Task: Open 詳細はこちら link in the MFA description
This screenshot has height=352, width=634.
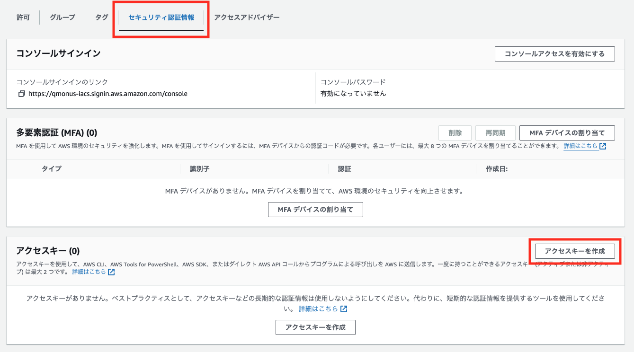Action: [x=580, y=146]
